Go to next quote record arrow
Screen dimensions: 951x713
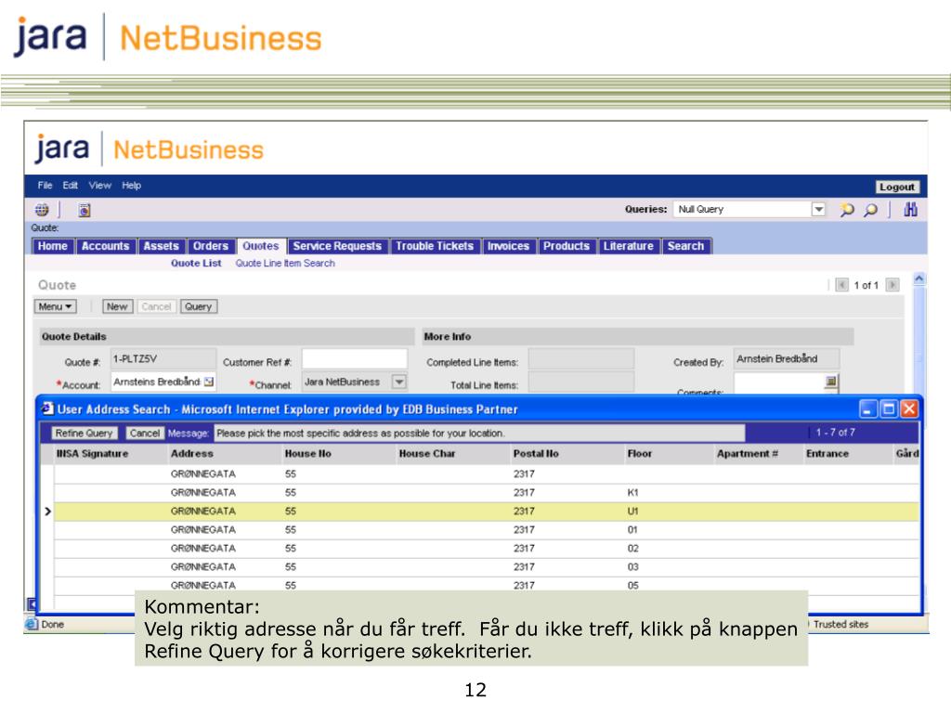point(892,285)
